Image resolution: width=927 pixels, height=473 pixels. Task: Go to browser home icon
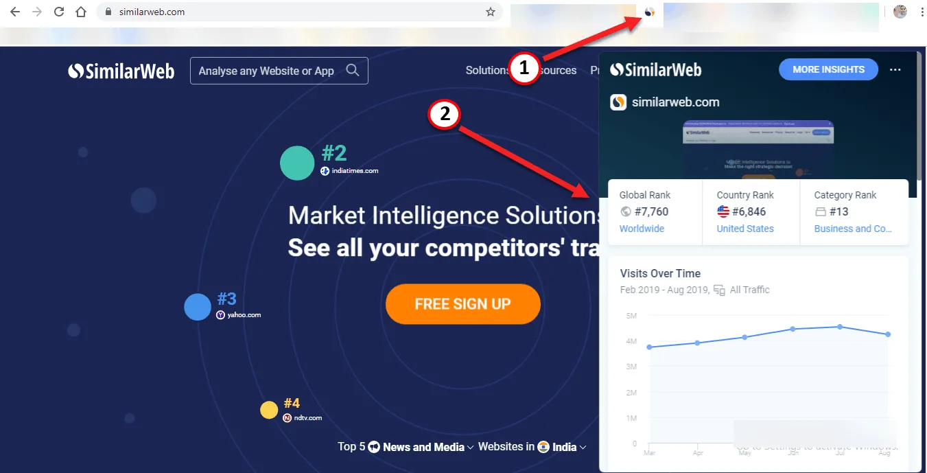(81, 12)
